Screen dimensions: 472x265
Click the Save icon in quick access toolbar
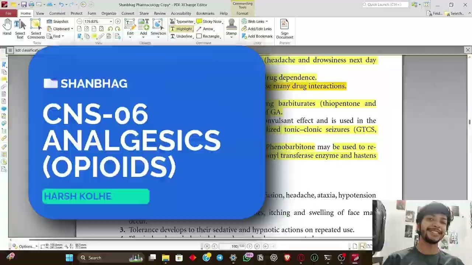tap(24, 4)
